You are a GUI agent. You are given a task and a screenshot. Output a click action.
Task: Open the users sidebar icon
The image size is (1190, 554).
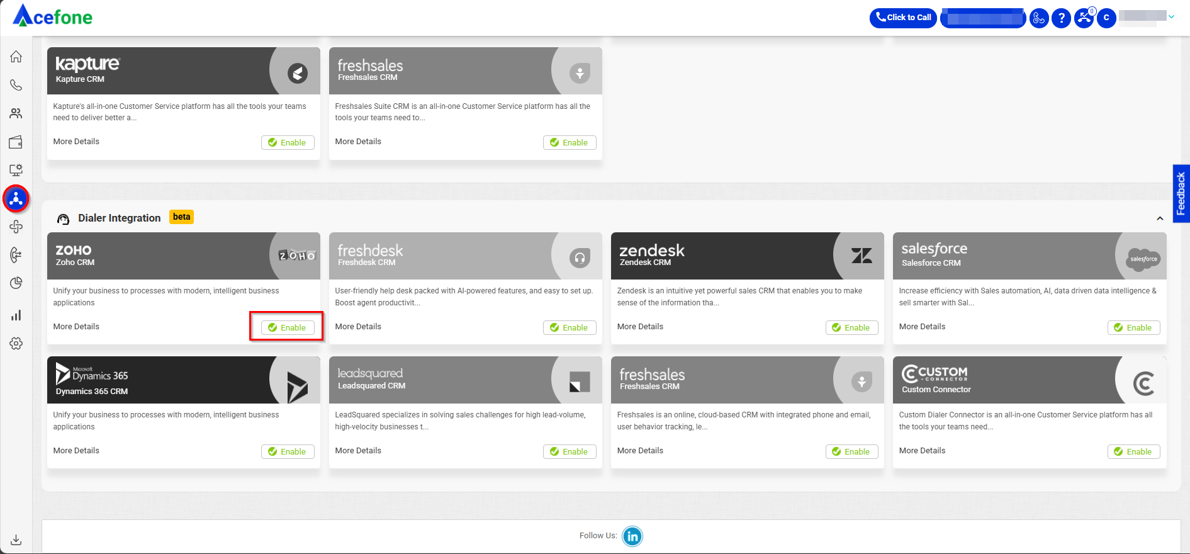pyautogui.click(x=16, y=113)
